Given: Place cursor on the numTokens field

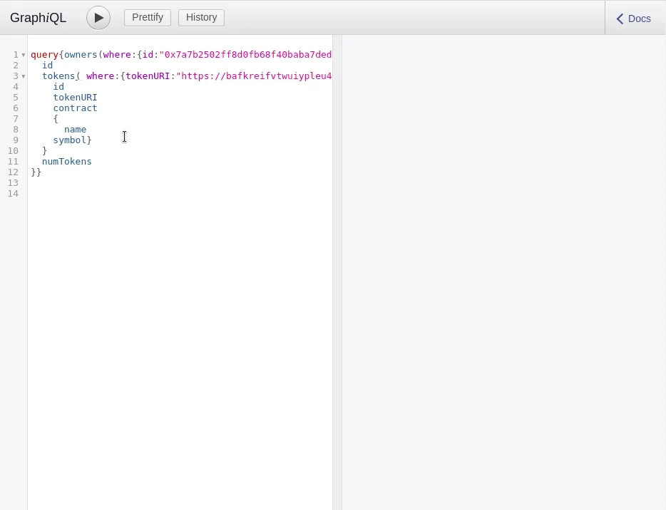Looking at the screenshot, I should click(x=66, y=162).
